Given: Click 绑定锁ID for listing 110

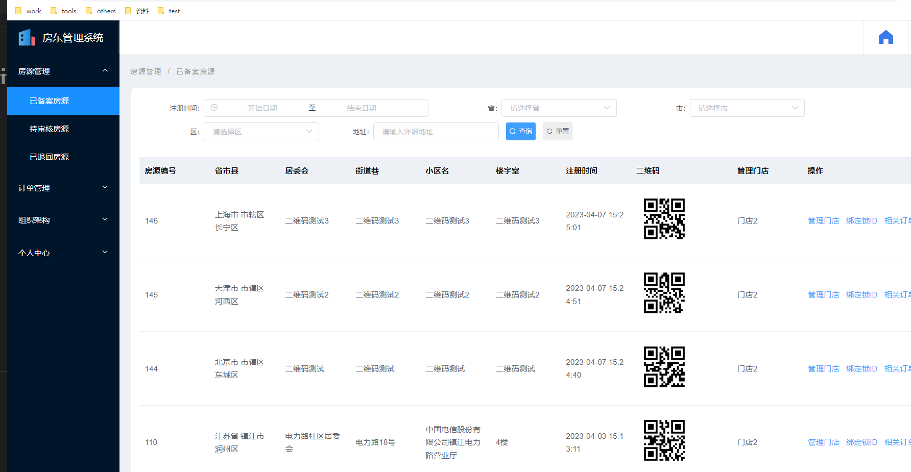Looking at the screenshot, I should click(861, 442).
